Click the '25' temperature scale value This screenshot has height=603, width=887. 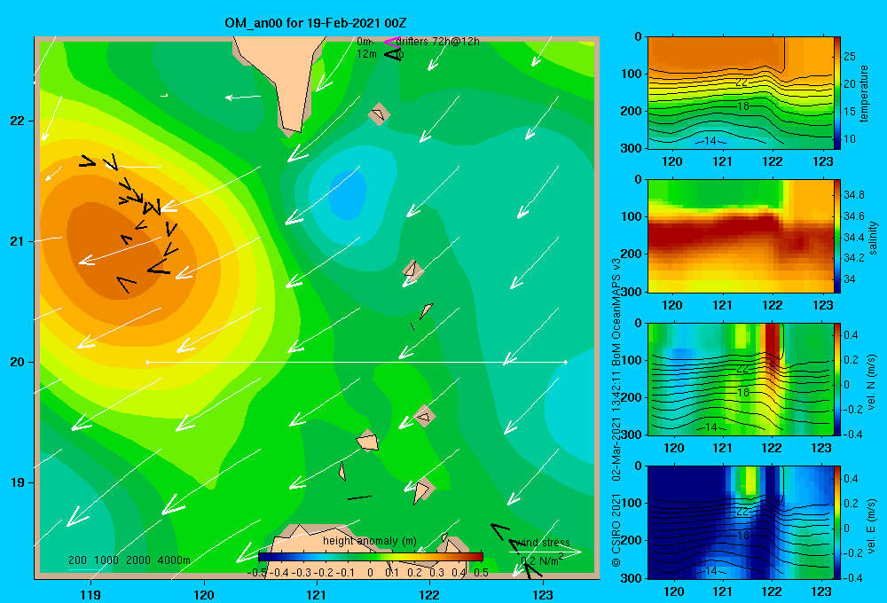tap(850, 57)
